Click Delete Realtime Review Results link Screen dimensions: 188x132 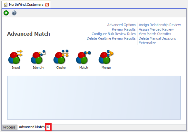[111, 38]
